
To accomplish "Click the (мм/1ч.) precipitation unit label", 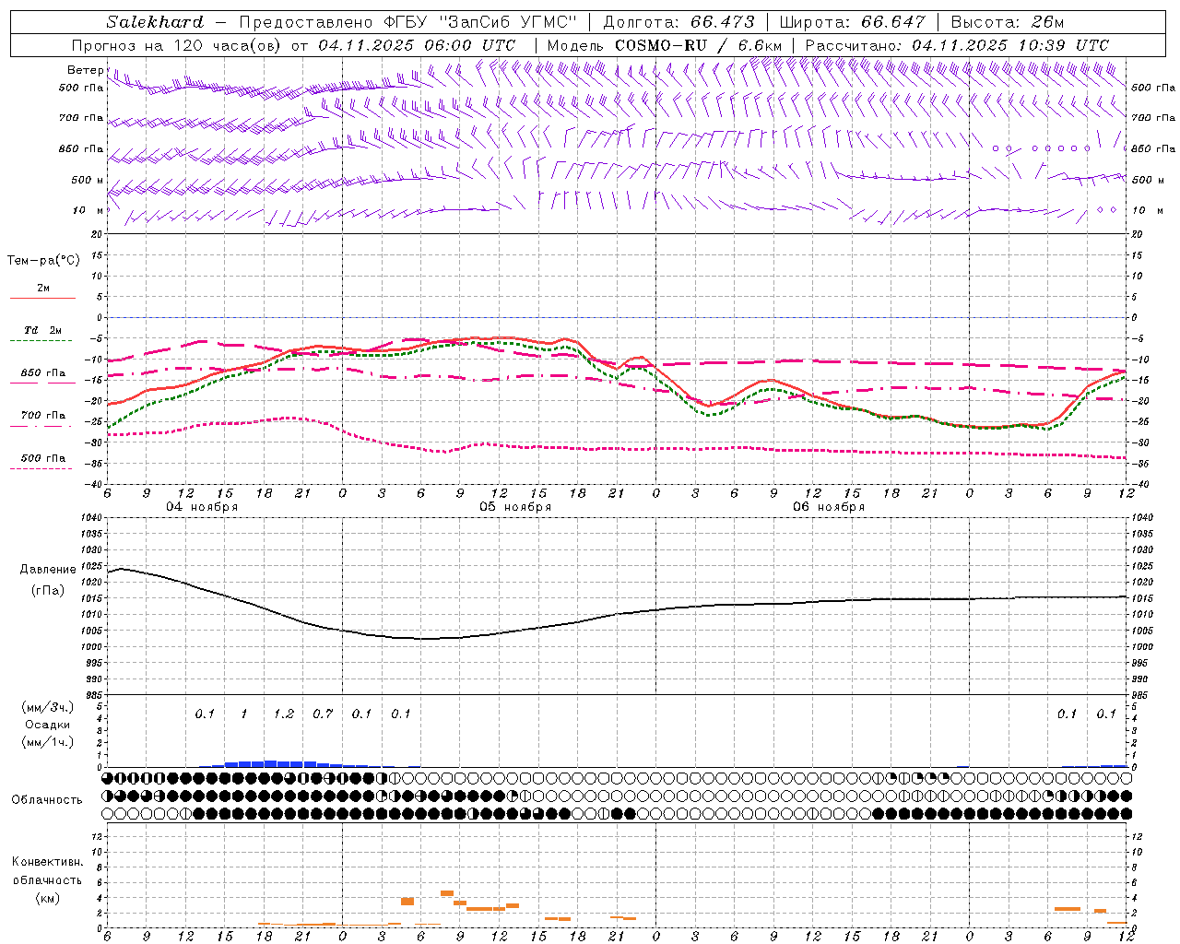I will coord(48,742).
